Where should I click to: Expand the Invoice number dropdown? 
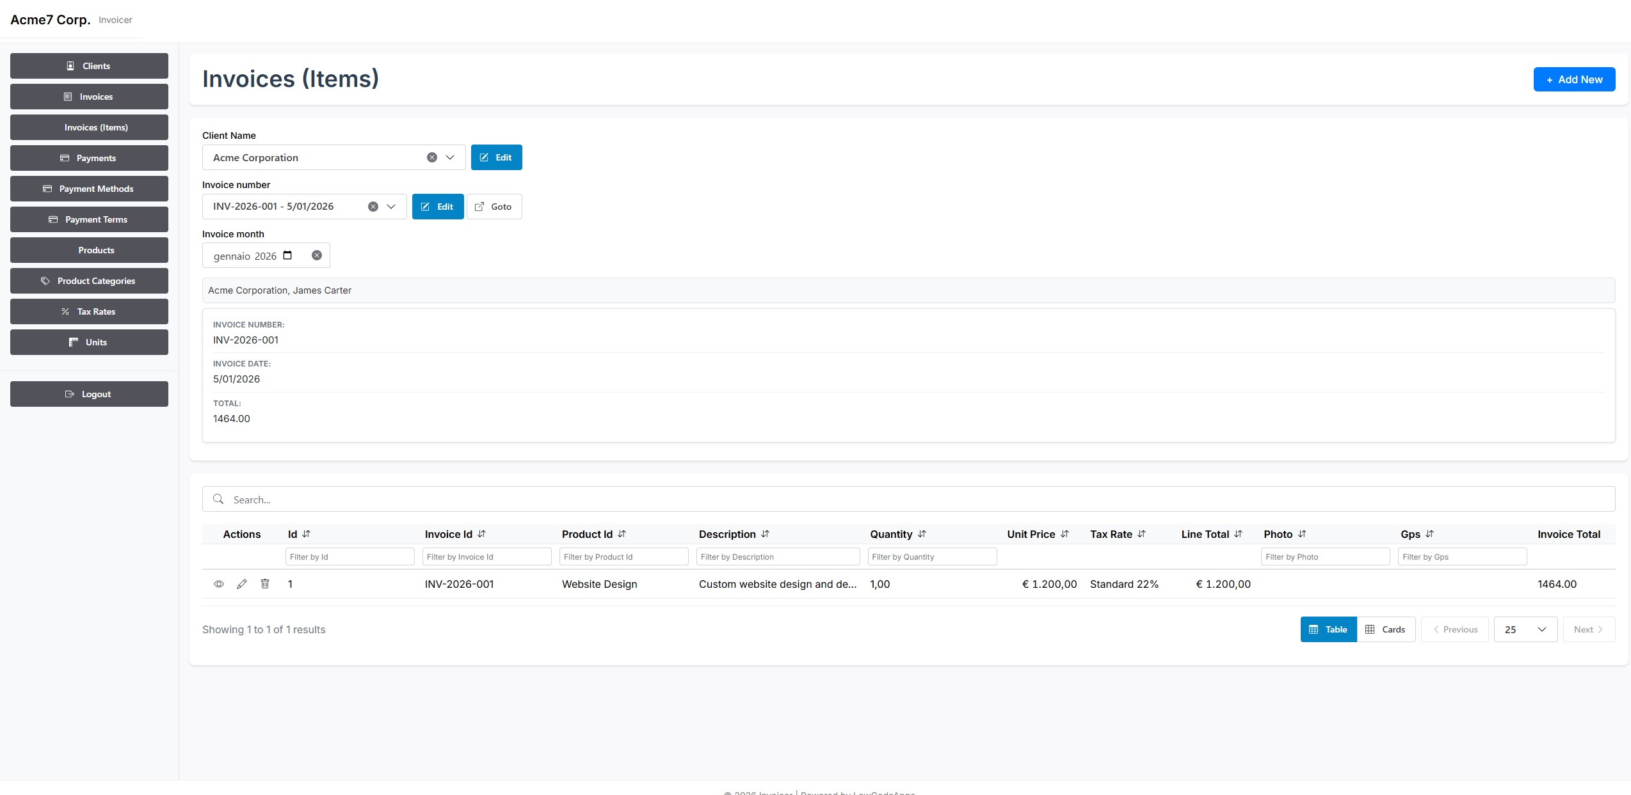(x=391, y=207)
